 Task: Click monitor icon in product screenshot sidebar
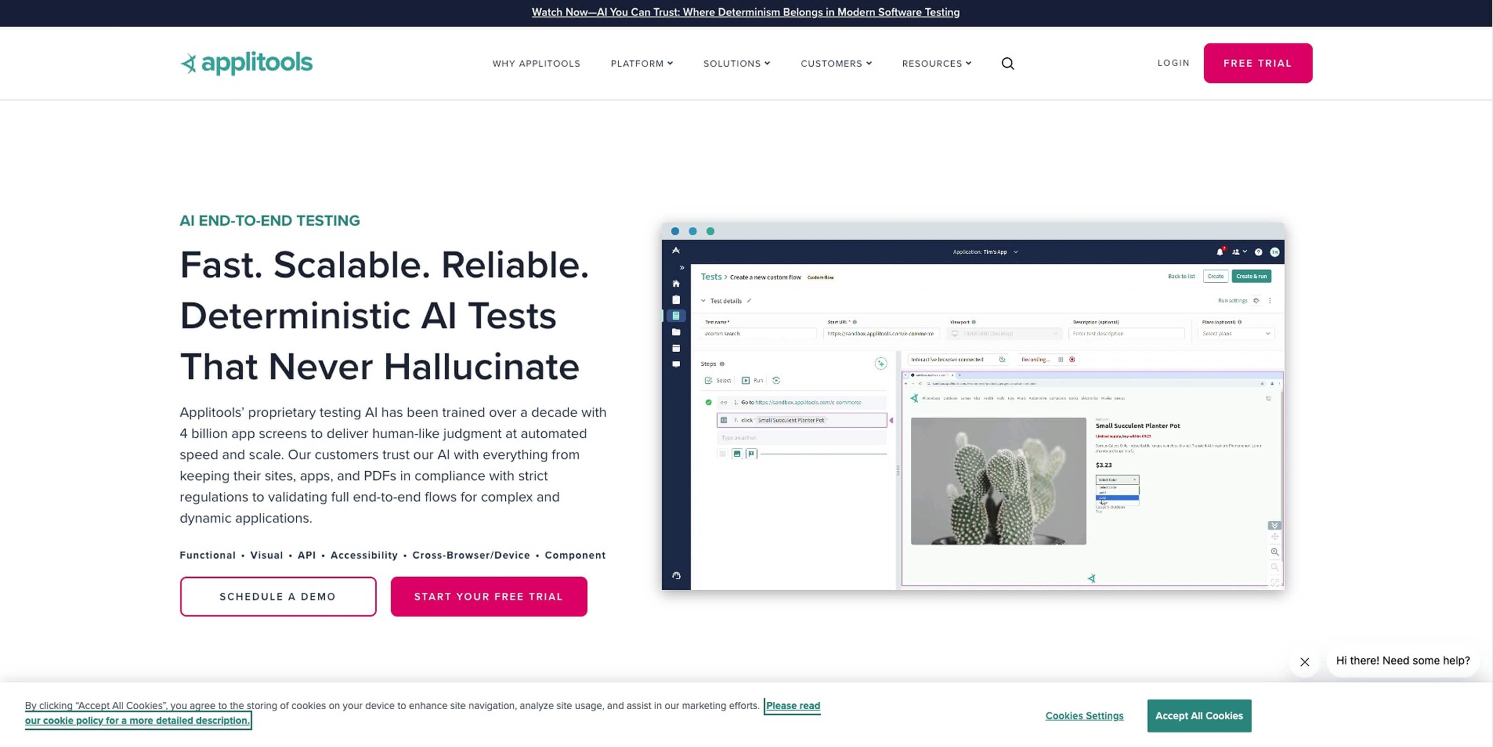676,364
